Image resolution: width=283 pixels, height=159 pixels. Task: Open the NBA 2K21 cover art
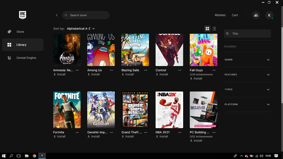tap(169, 110)
